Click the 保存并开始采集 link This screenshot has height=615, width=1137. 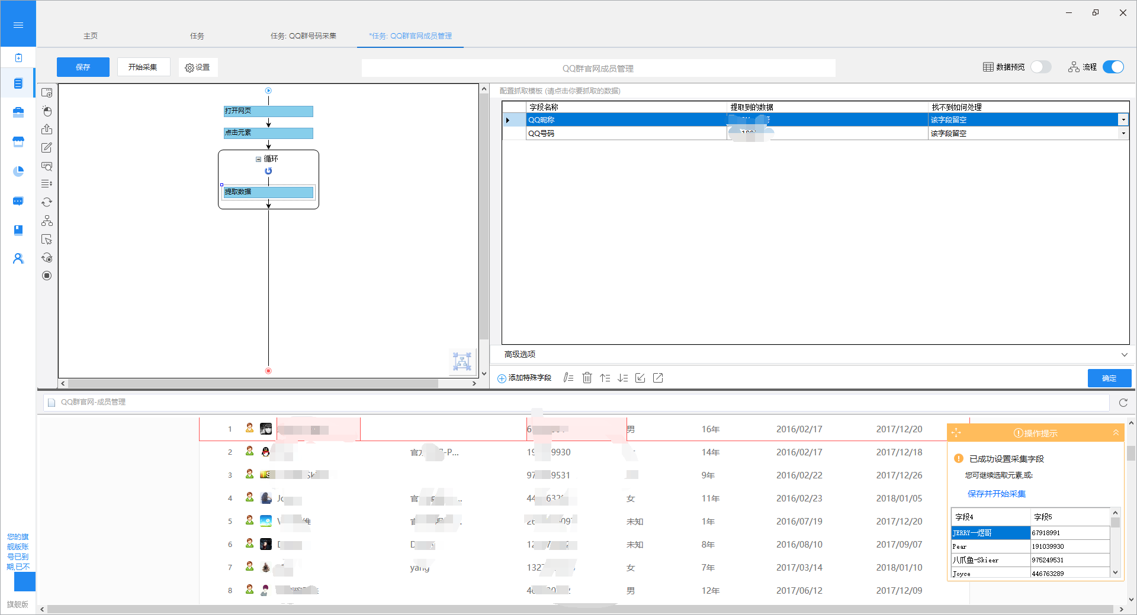997,494
